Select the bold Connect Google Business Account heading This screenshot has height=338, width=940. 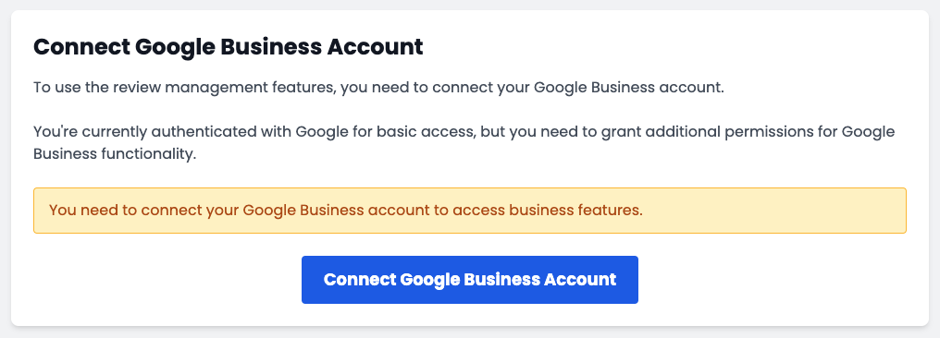[229, 47]
